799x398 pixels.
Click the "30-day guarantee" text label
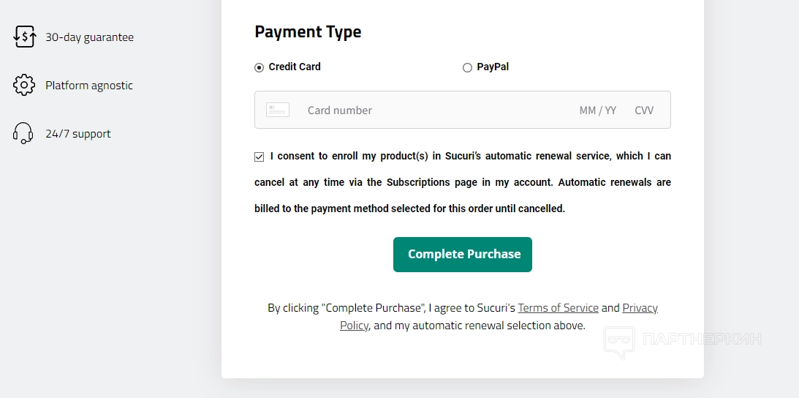click(x=89, y=37)
